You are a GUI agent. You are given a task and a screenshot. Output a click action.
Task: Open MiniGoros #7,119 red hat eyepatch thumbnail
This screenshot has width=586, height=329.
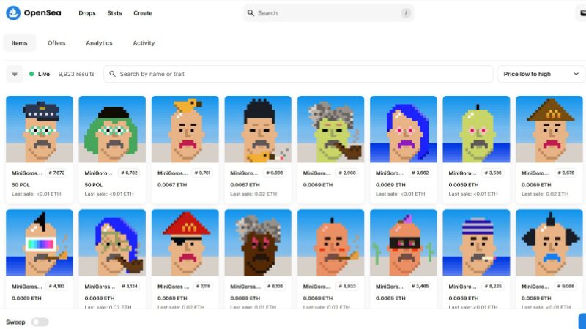185,243
